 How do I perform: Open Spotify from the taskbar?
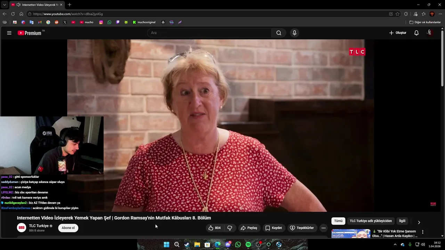point(248,244)
